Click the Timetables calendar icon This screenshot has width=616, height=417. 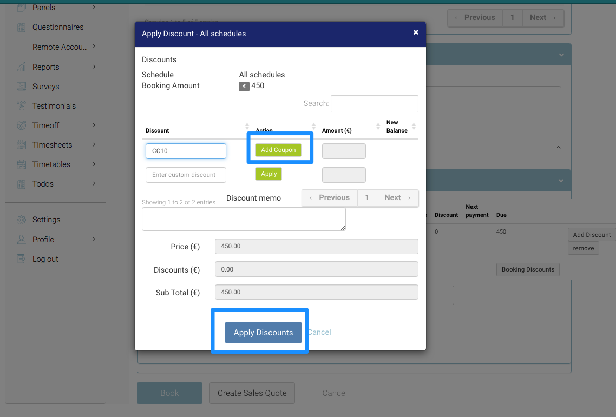point(21,164)
